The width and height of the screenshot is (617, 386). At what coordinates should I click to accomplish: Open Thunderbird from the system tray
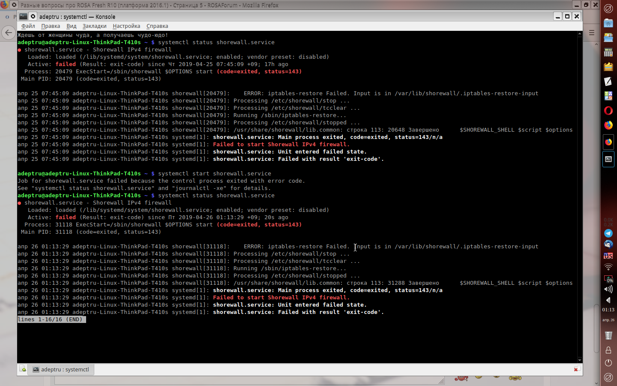click(x=608, y=244)
